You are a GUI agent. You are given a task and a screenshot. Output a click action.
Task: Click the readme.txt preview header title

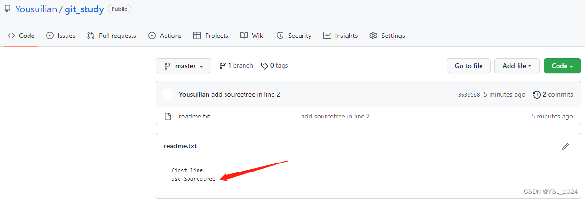(180, 146)
